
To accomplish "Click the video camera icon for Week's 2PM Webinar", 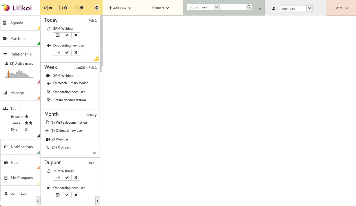I will click(48, 75).
